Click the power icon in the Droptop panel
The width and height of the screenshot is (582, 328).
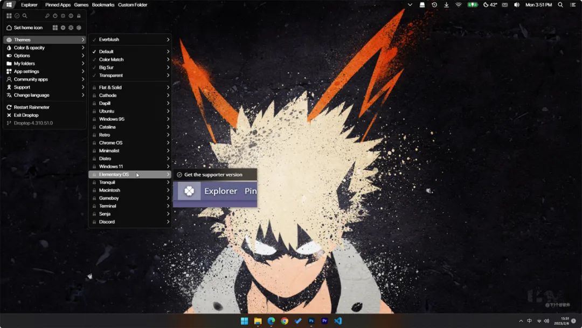(x=55, y=16)
